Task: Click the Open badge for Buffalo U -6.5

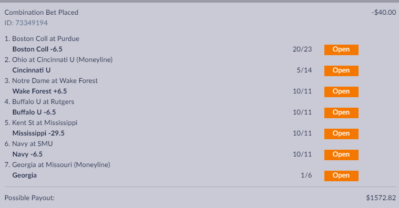Action: [341, 112]
